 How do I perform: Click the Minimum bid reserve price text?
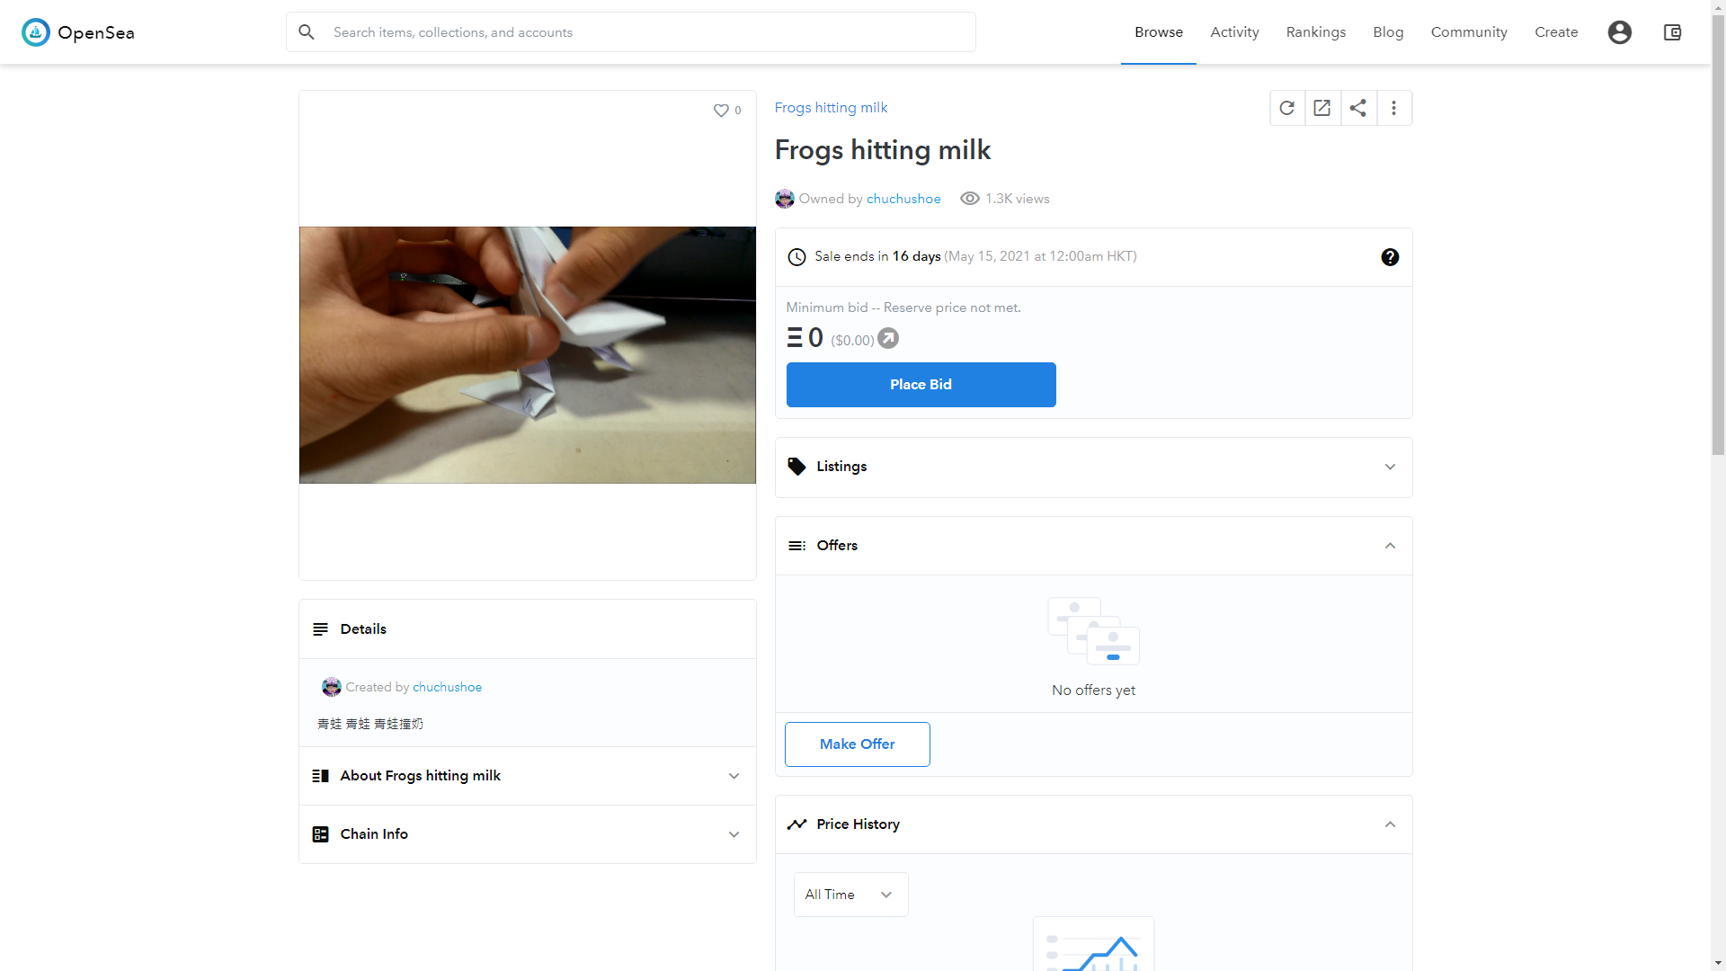(x=903, y=307)
